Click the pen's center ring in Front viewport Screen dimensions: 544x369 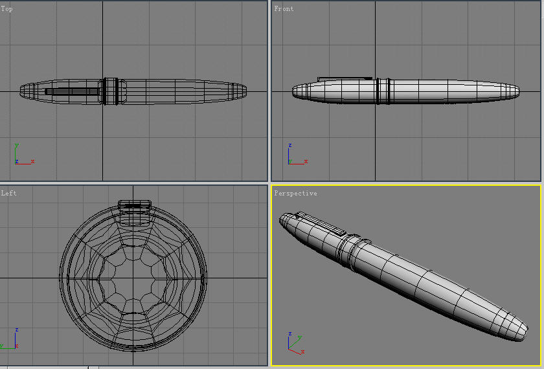click(x=383, y=91)
